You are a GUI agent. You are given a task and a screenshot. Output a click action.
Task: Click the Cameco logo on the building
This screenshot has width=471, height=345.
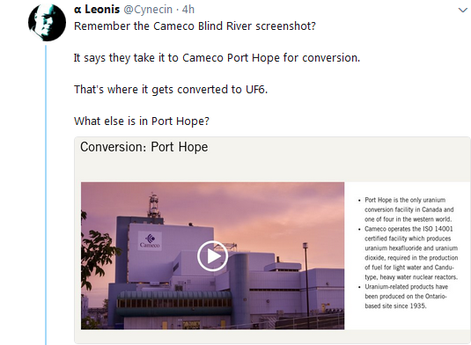(150, 240)
